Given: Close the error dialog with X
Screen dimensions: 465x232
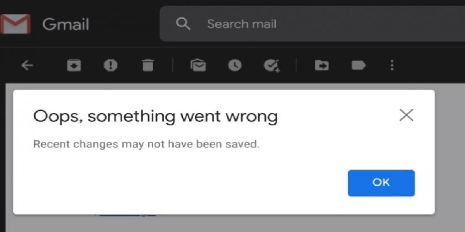Looking at the screenshot, I should point(406,115).
